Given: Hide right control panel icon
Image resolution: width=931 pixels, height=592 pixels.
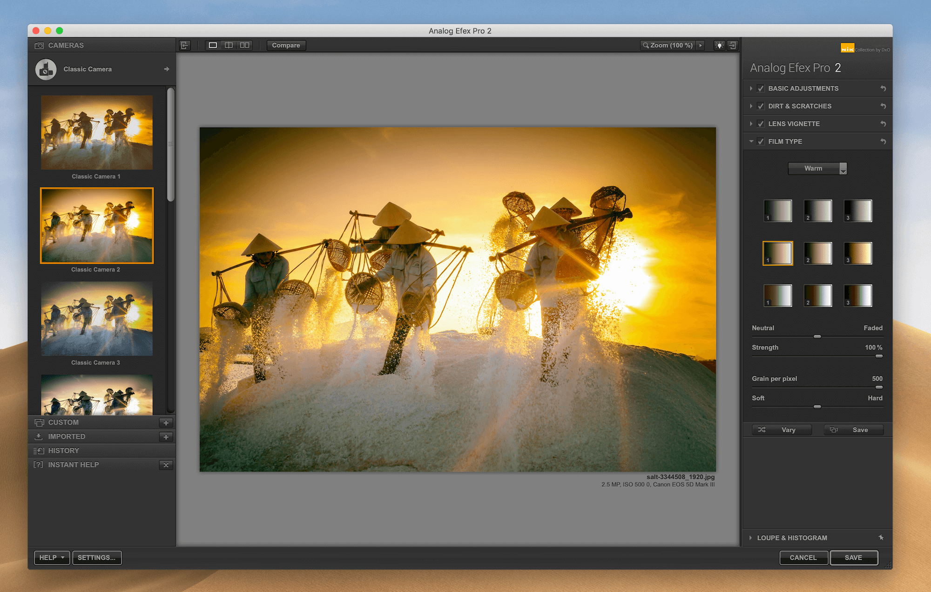Looking at the screenshot, I should coord(733,45).
